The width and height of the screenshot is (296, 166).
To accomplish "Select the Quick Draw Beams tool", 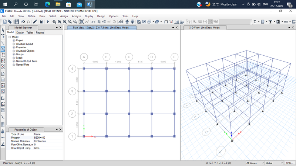I will pos(3,49).
